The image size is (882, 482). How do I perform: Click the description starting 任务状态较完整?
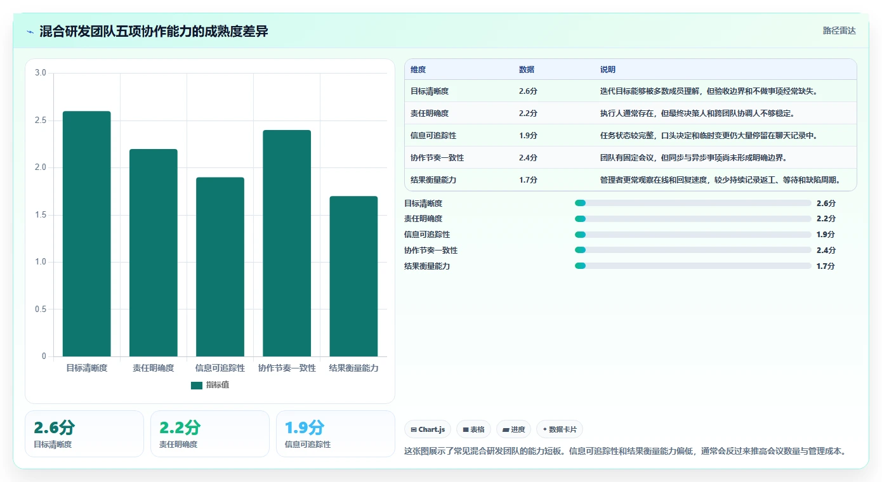[709, 136]
